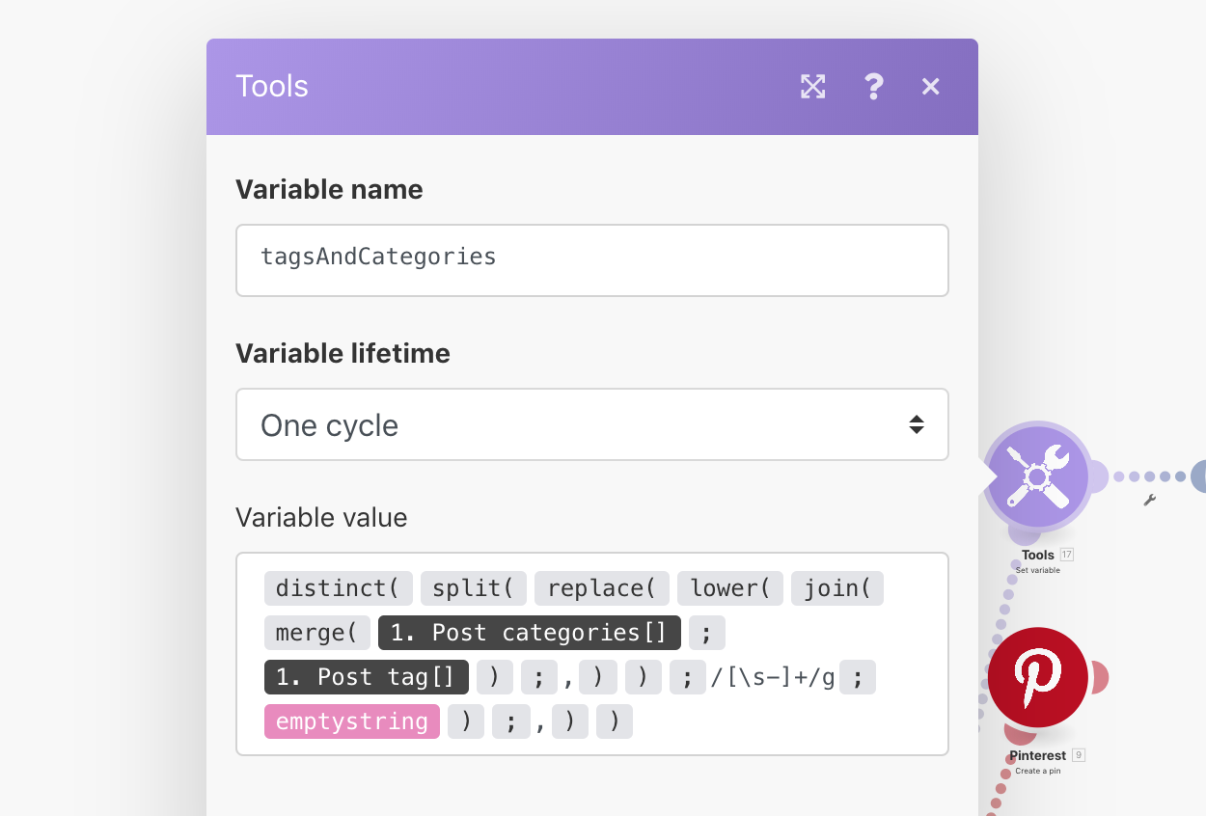Click the regex text /[\s-]+/g
1206x816 pixels.
772,677
